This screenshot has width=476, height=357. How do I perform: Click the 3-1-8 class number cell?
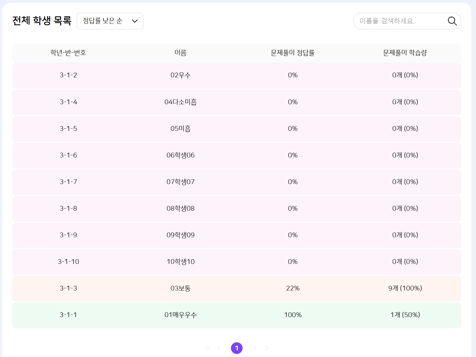(x=68, y=208)
